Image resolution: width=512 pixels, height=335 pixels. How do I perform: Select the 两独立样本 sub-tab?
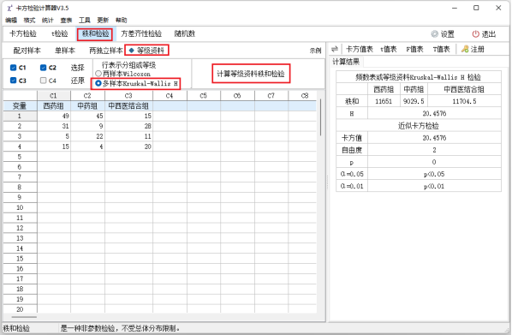point(106,51)
